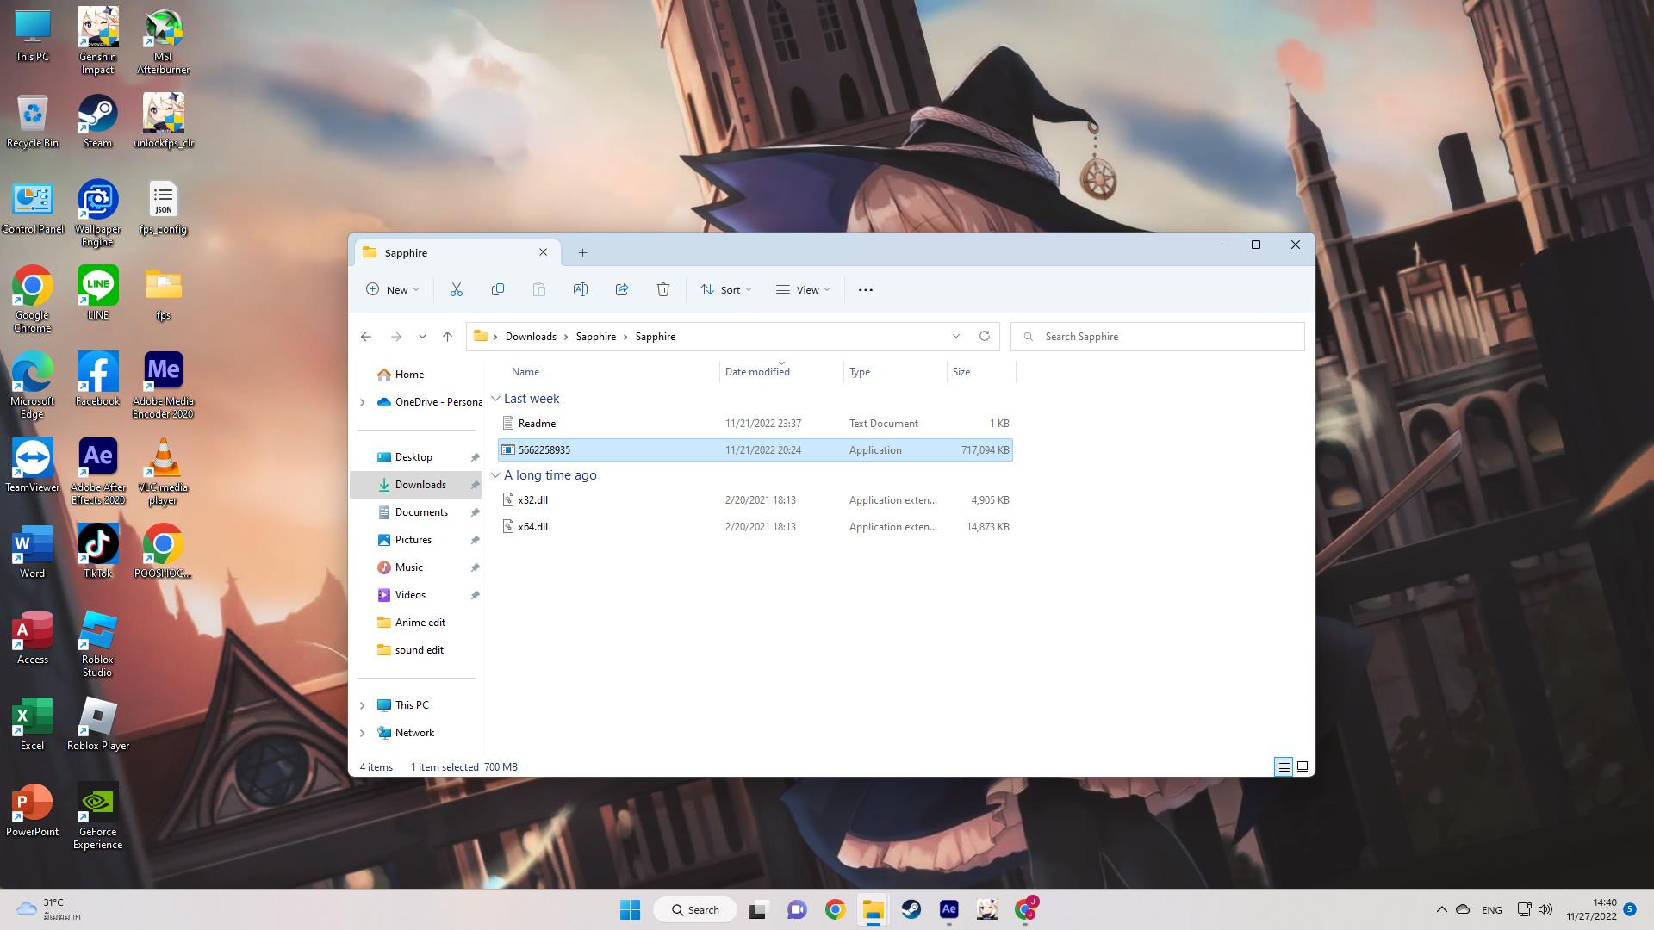Click the See more ellipsis button
This screenshot has height=930, width=1654.
pyautogui.click(x=866, y=290)
